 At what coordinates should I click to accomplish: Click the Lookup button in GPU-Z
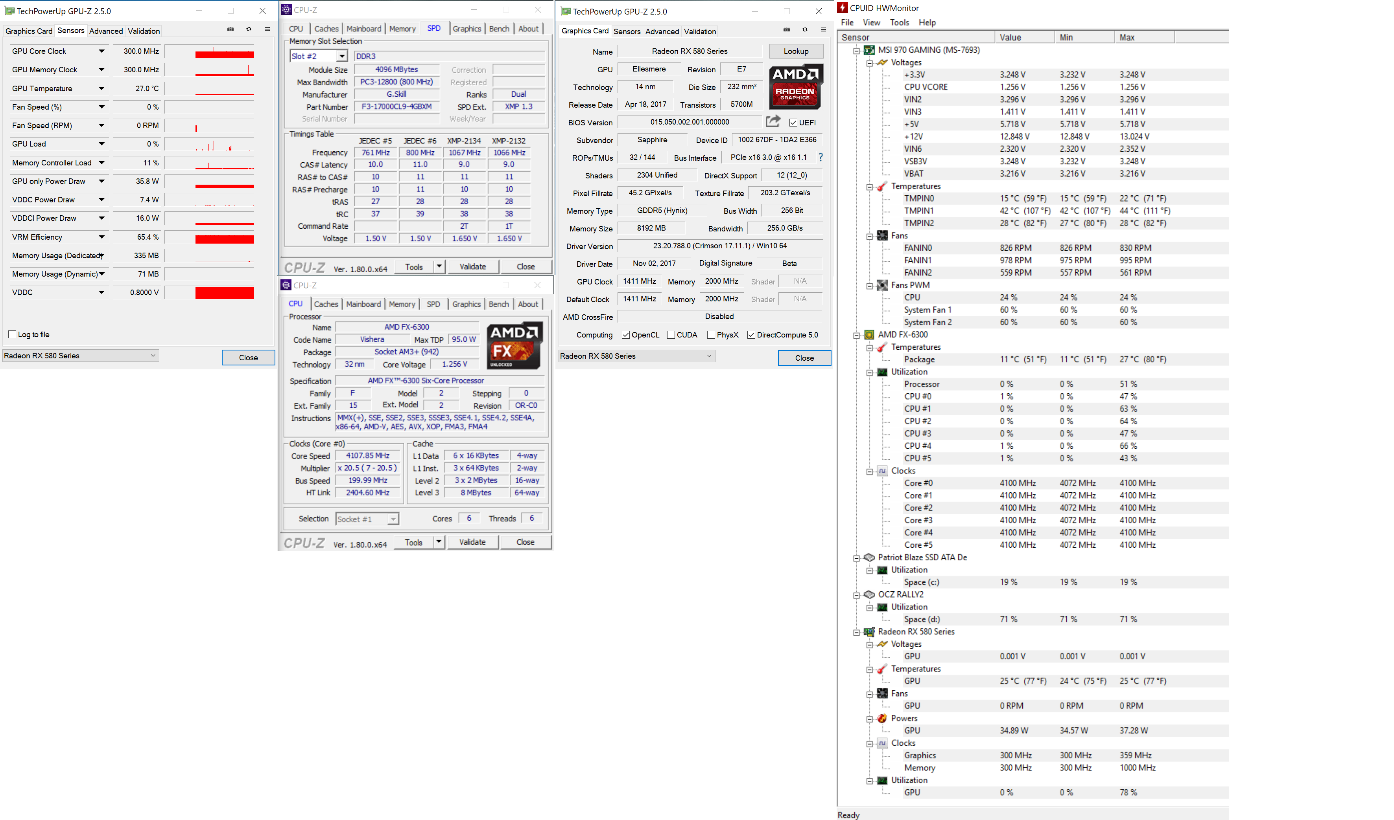796,51
